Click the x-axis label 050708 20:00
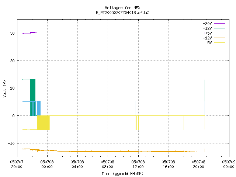This screenshot has height=177, width=236. [198, 164]
